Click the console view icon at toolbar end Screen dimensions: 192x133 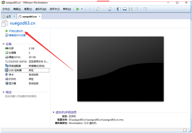[145, 9]
